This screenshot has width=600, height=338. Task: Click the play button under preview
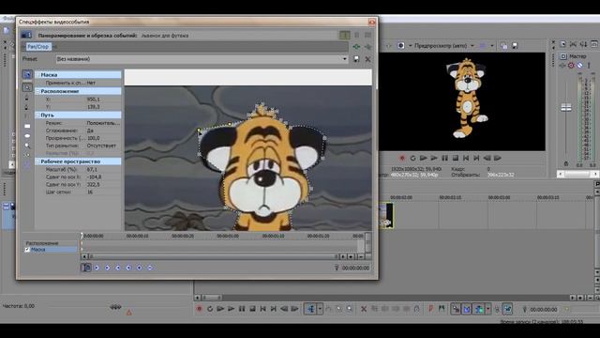pos(434,158)
